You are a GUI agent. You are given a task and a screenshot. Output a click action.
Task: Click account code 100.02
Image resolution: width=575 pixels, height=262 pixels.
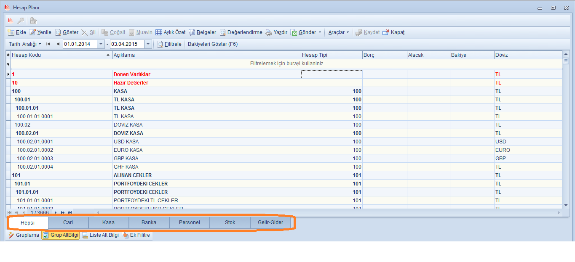tap(22, 125)
